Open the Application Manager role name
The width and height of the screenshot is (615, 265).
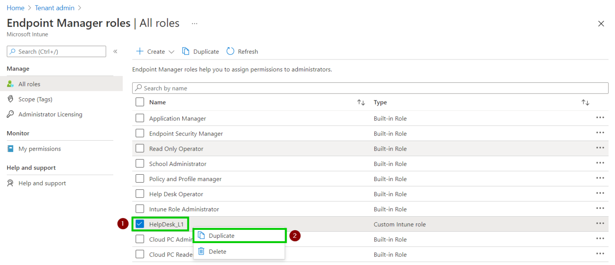pyautogui.click(x=178, y=118)
